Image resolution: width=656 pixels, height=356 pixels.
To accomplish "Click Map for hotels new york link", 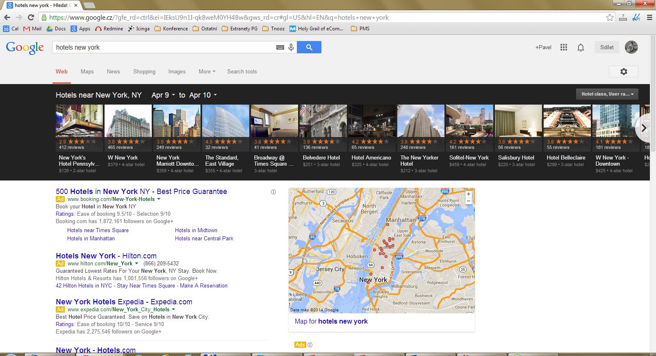I will coord(331,321).
